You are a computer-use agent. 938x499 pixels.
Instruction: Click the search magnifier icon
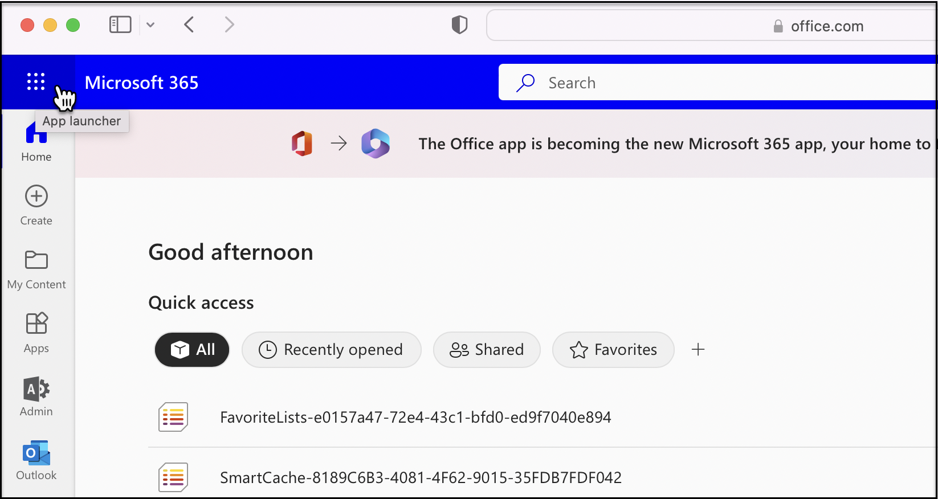pos(525,82)
